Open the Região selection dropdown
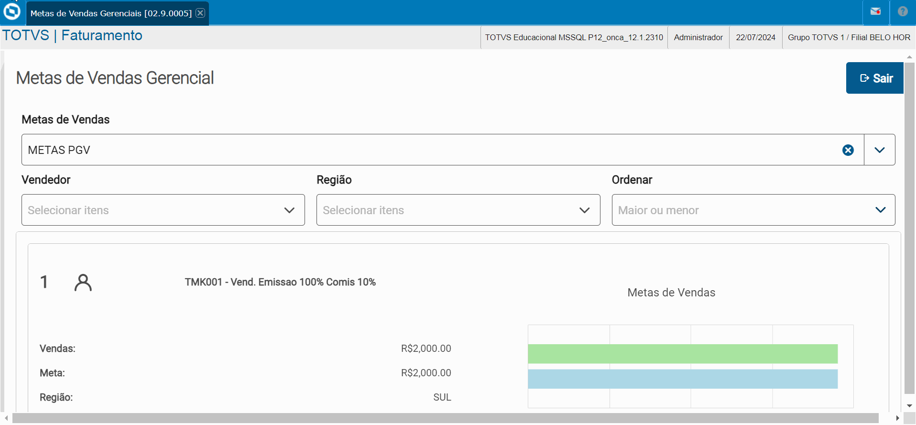Viewport: 916px width, 425px height. 458,210
